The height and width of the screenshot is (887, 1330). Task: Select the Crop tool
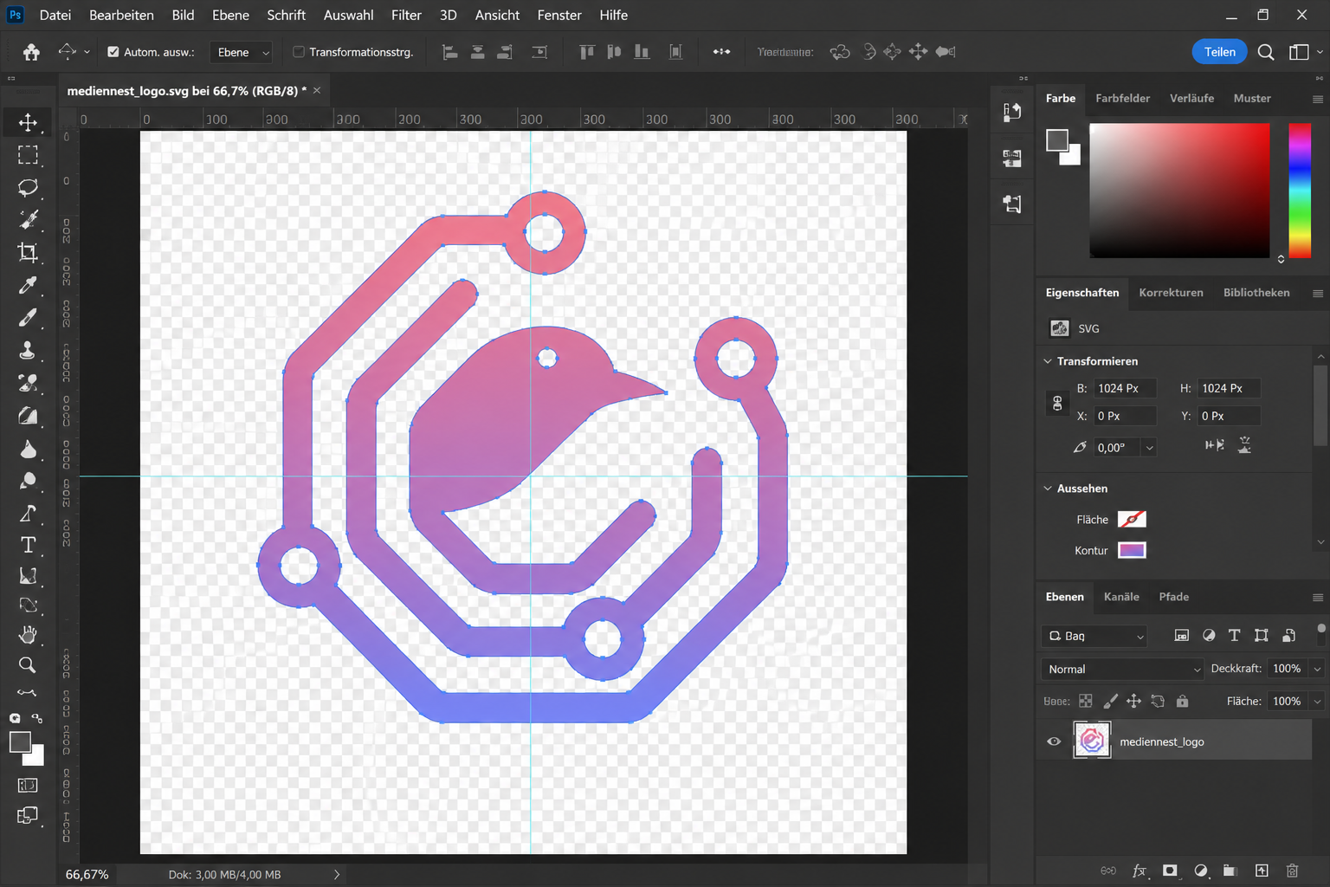click(28, 252)
